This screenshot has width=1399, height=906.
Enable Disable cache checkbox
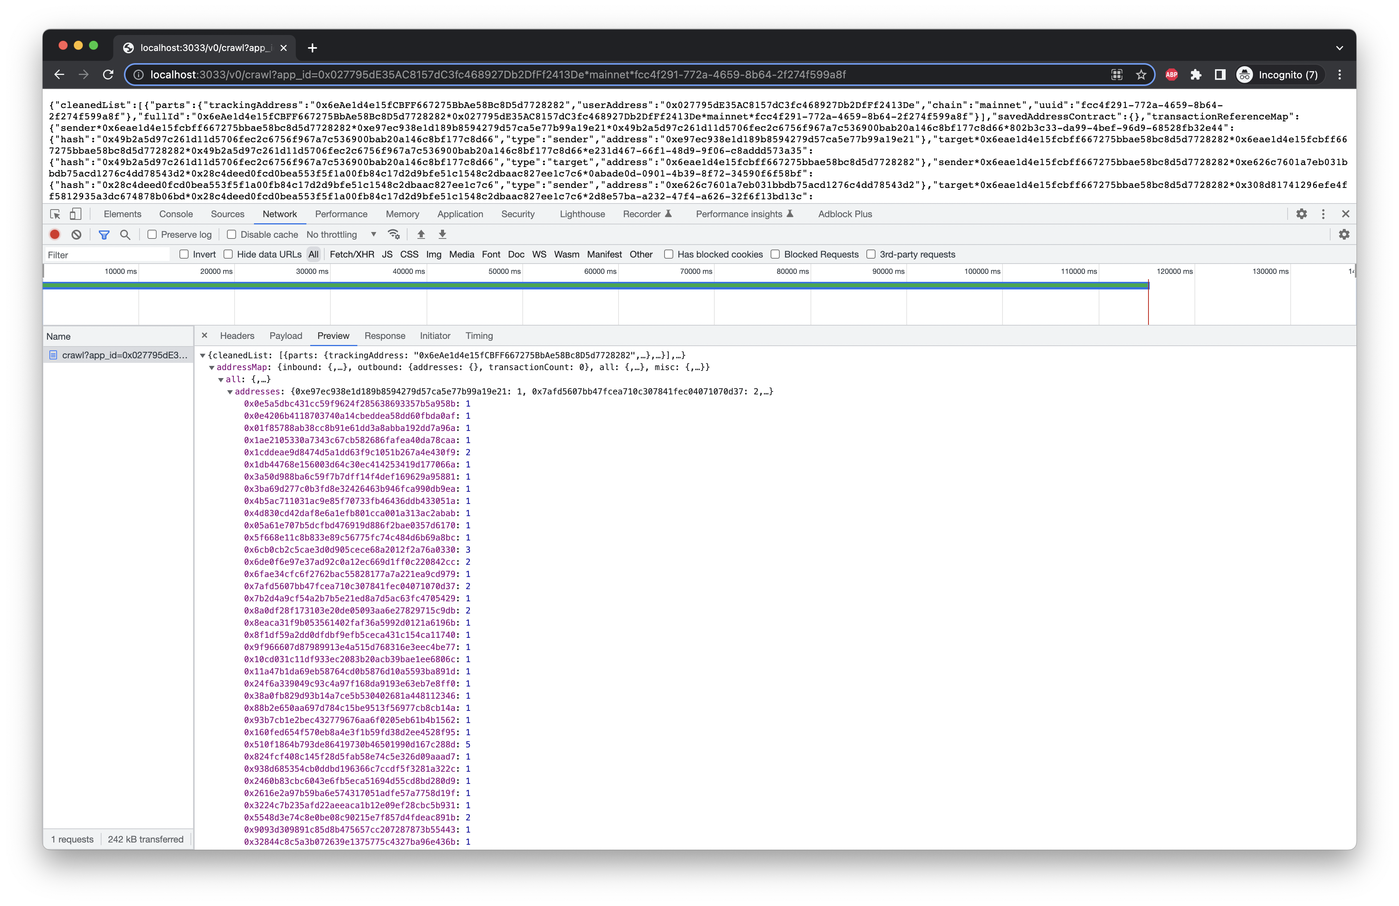click(232, 235)
